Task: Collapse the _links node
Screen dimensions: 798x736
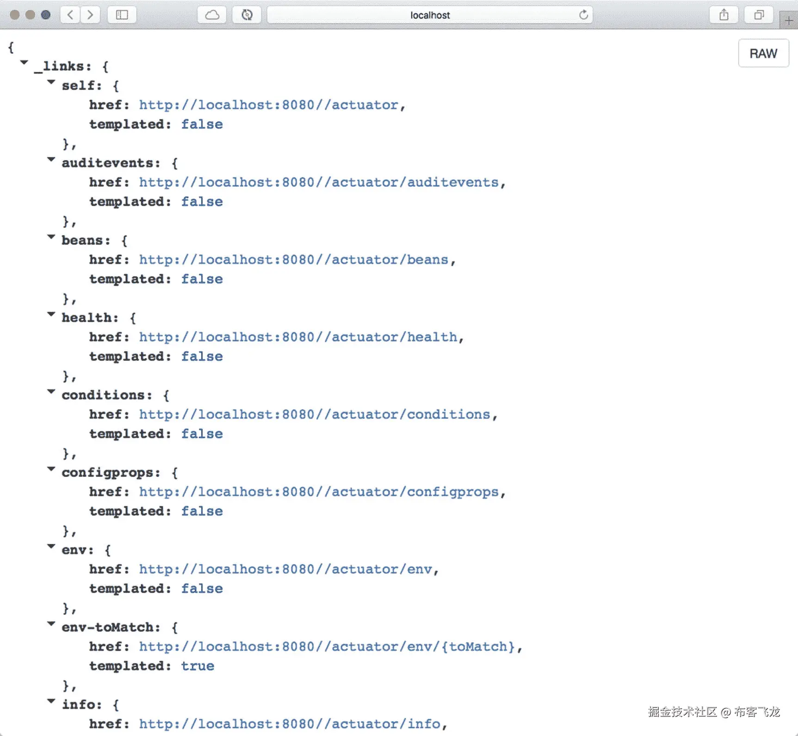Action: tap(24, 63)
